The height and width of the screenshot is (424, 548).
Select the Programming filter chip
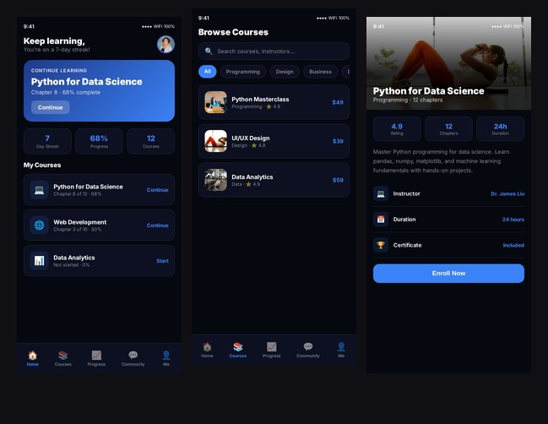click(x=243, y=72)
